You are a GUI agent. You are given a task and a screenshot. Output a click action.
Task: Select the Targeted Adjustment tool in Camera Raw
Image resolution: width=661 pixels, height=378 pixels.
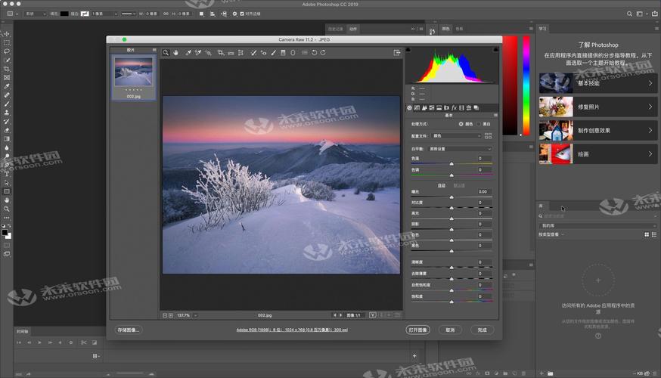pyautogui.click(x=208, y=53)
